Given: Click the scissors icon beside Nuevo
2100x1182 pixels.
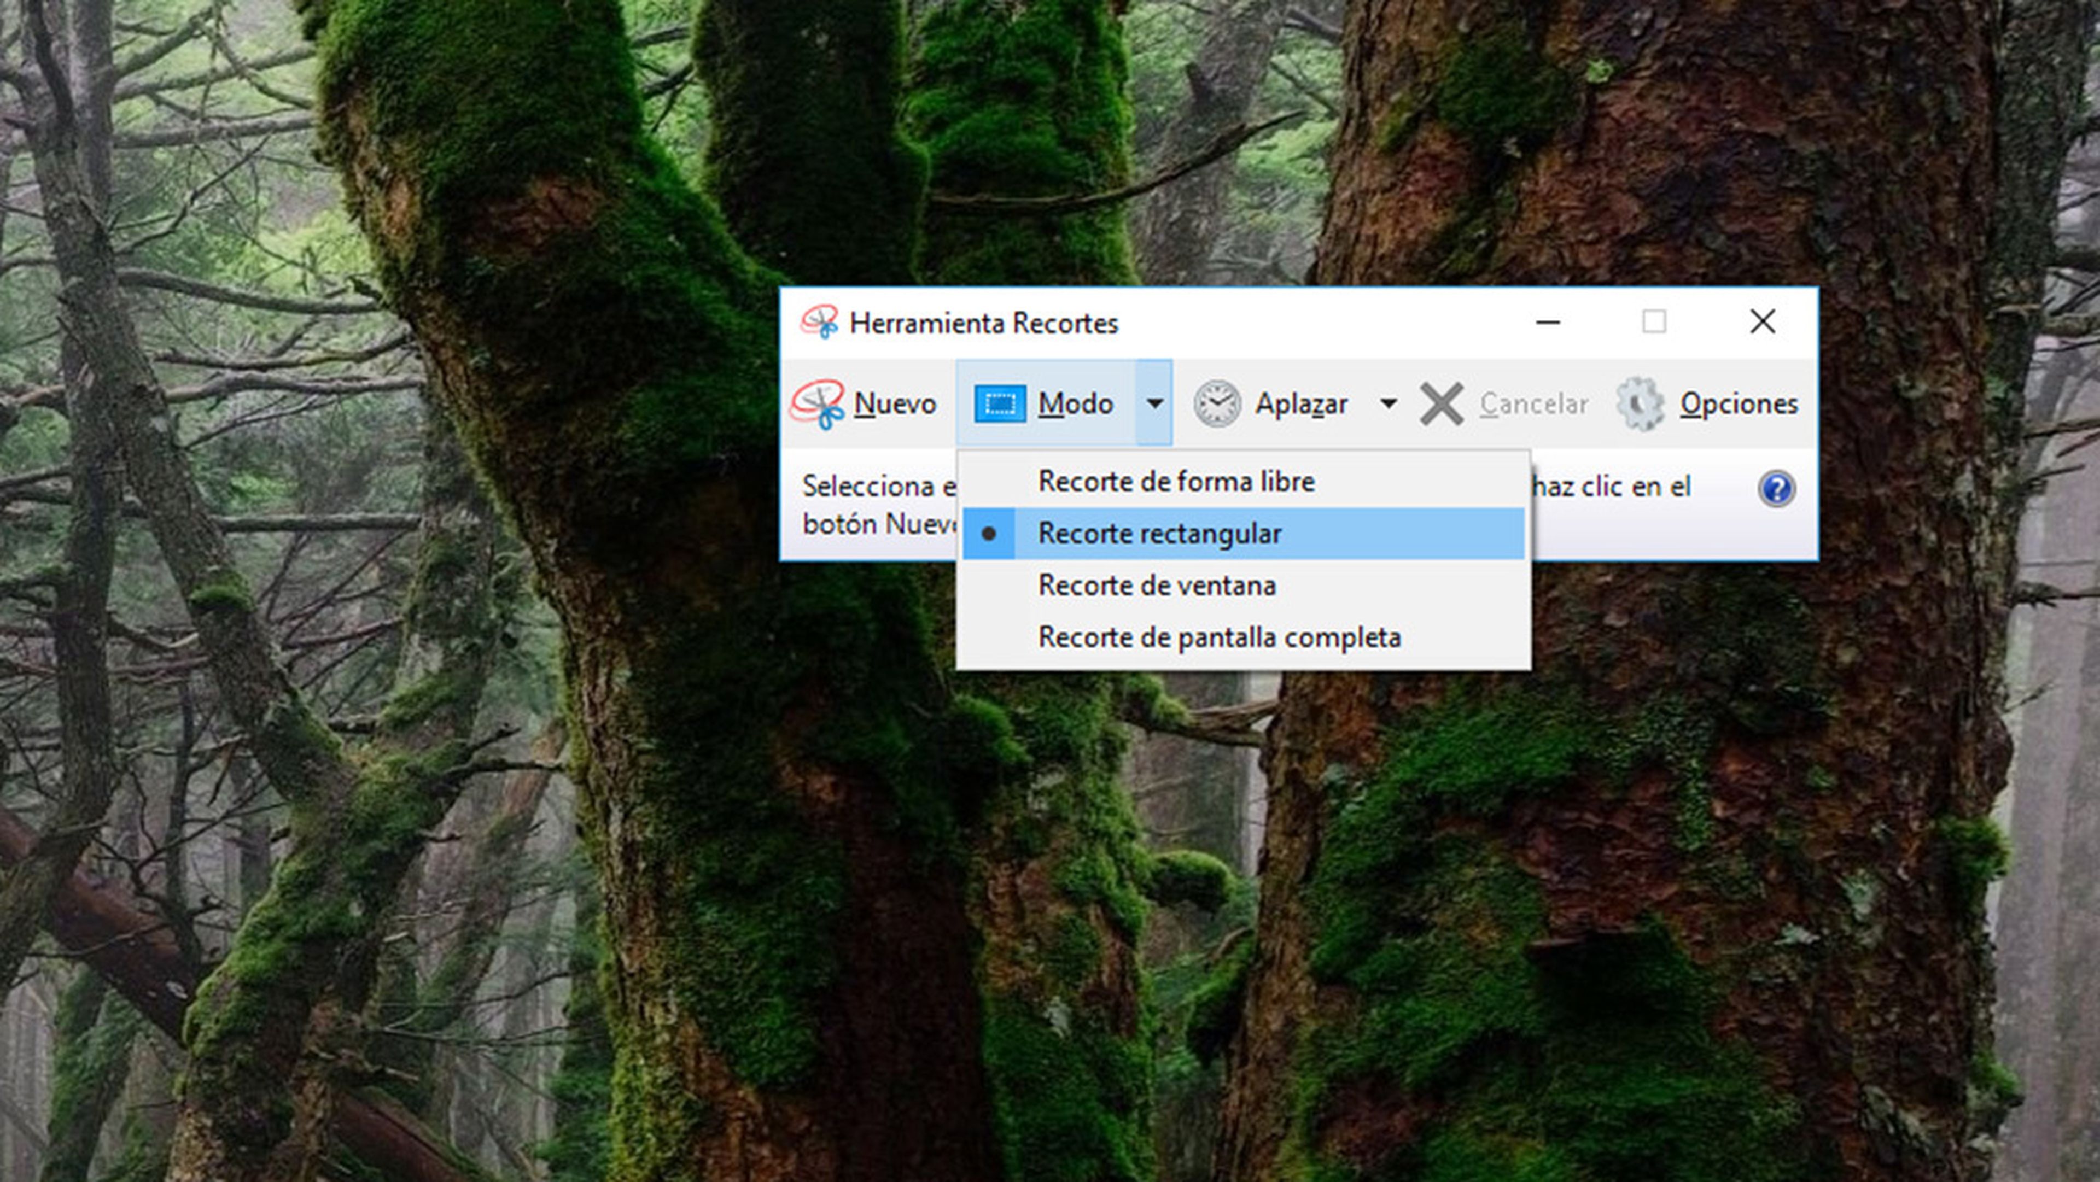Looking at the screenshot, I should coord(818,403).
